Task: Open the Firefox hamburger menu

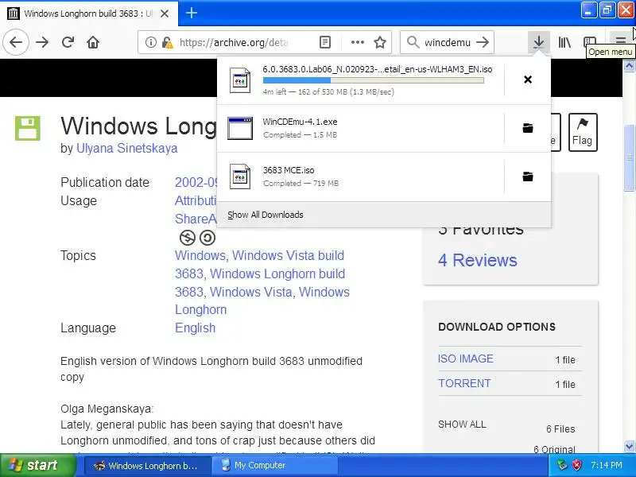Action: click(620, 41)
